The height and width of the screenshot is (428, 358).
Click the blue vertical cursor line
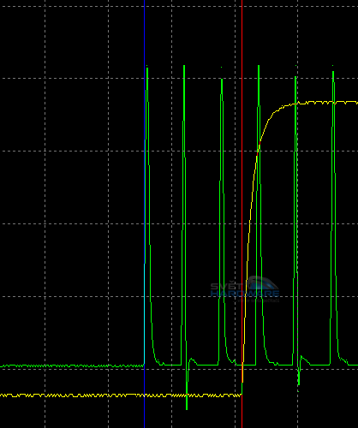145,214
